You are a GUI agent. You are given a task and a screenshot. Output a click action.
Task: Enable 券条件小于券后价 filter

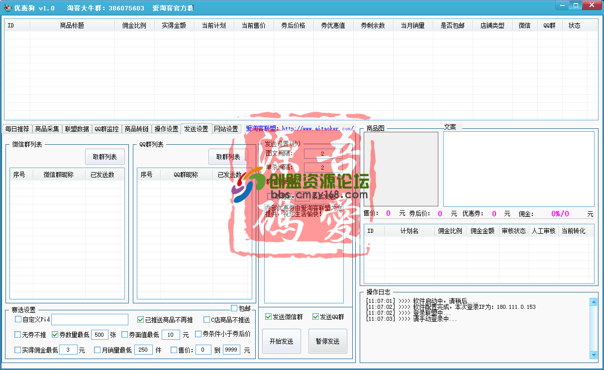click(x=199, y=334)
